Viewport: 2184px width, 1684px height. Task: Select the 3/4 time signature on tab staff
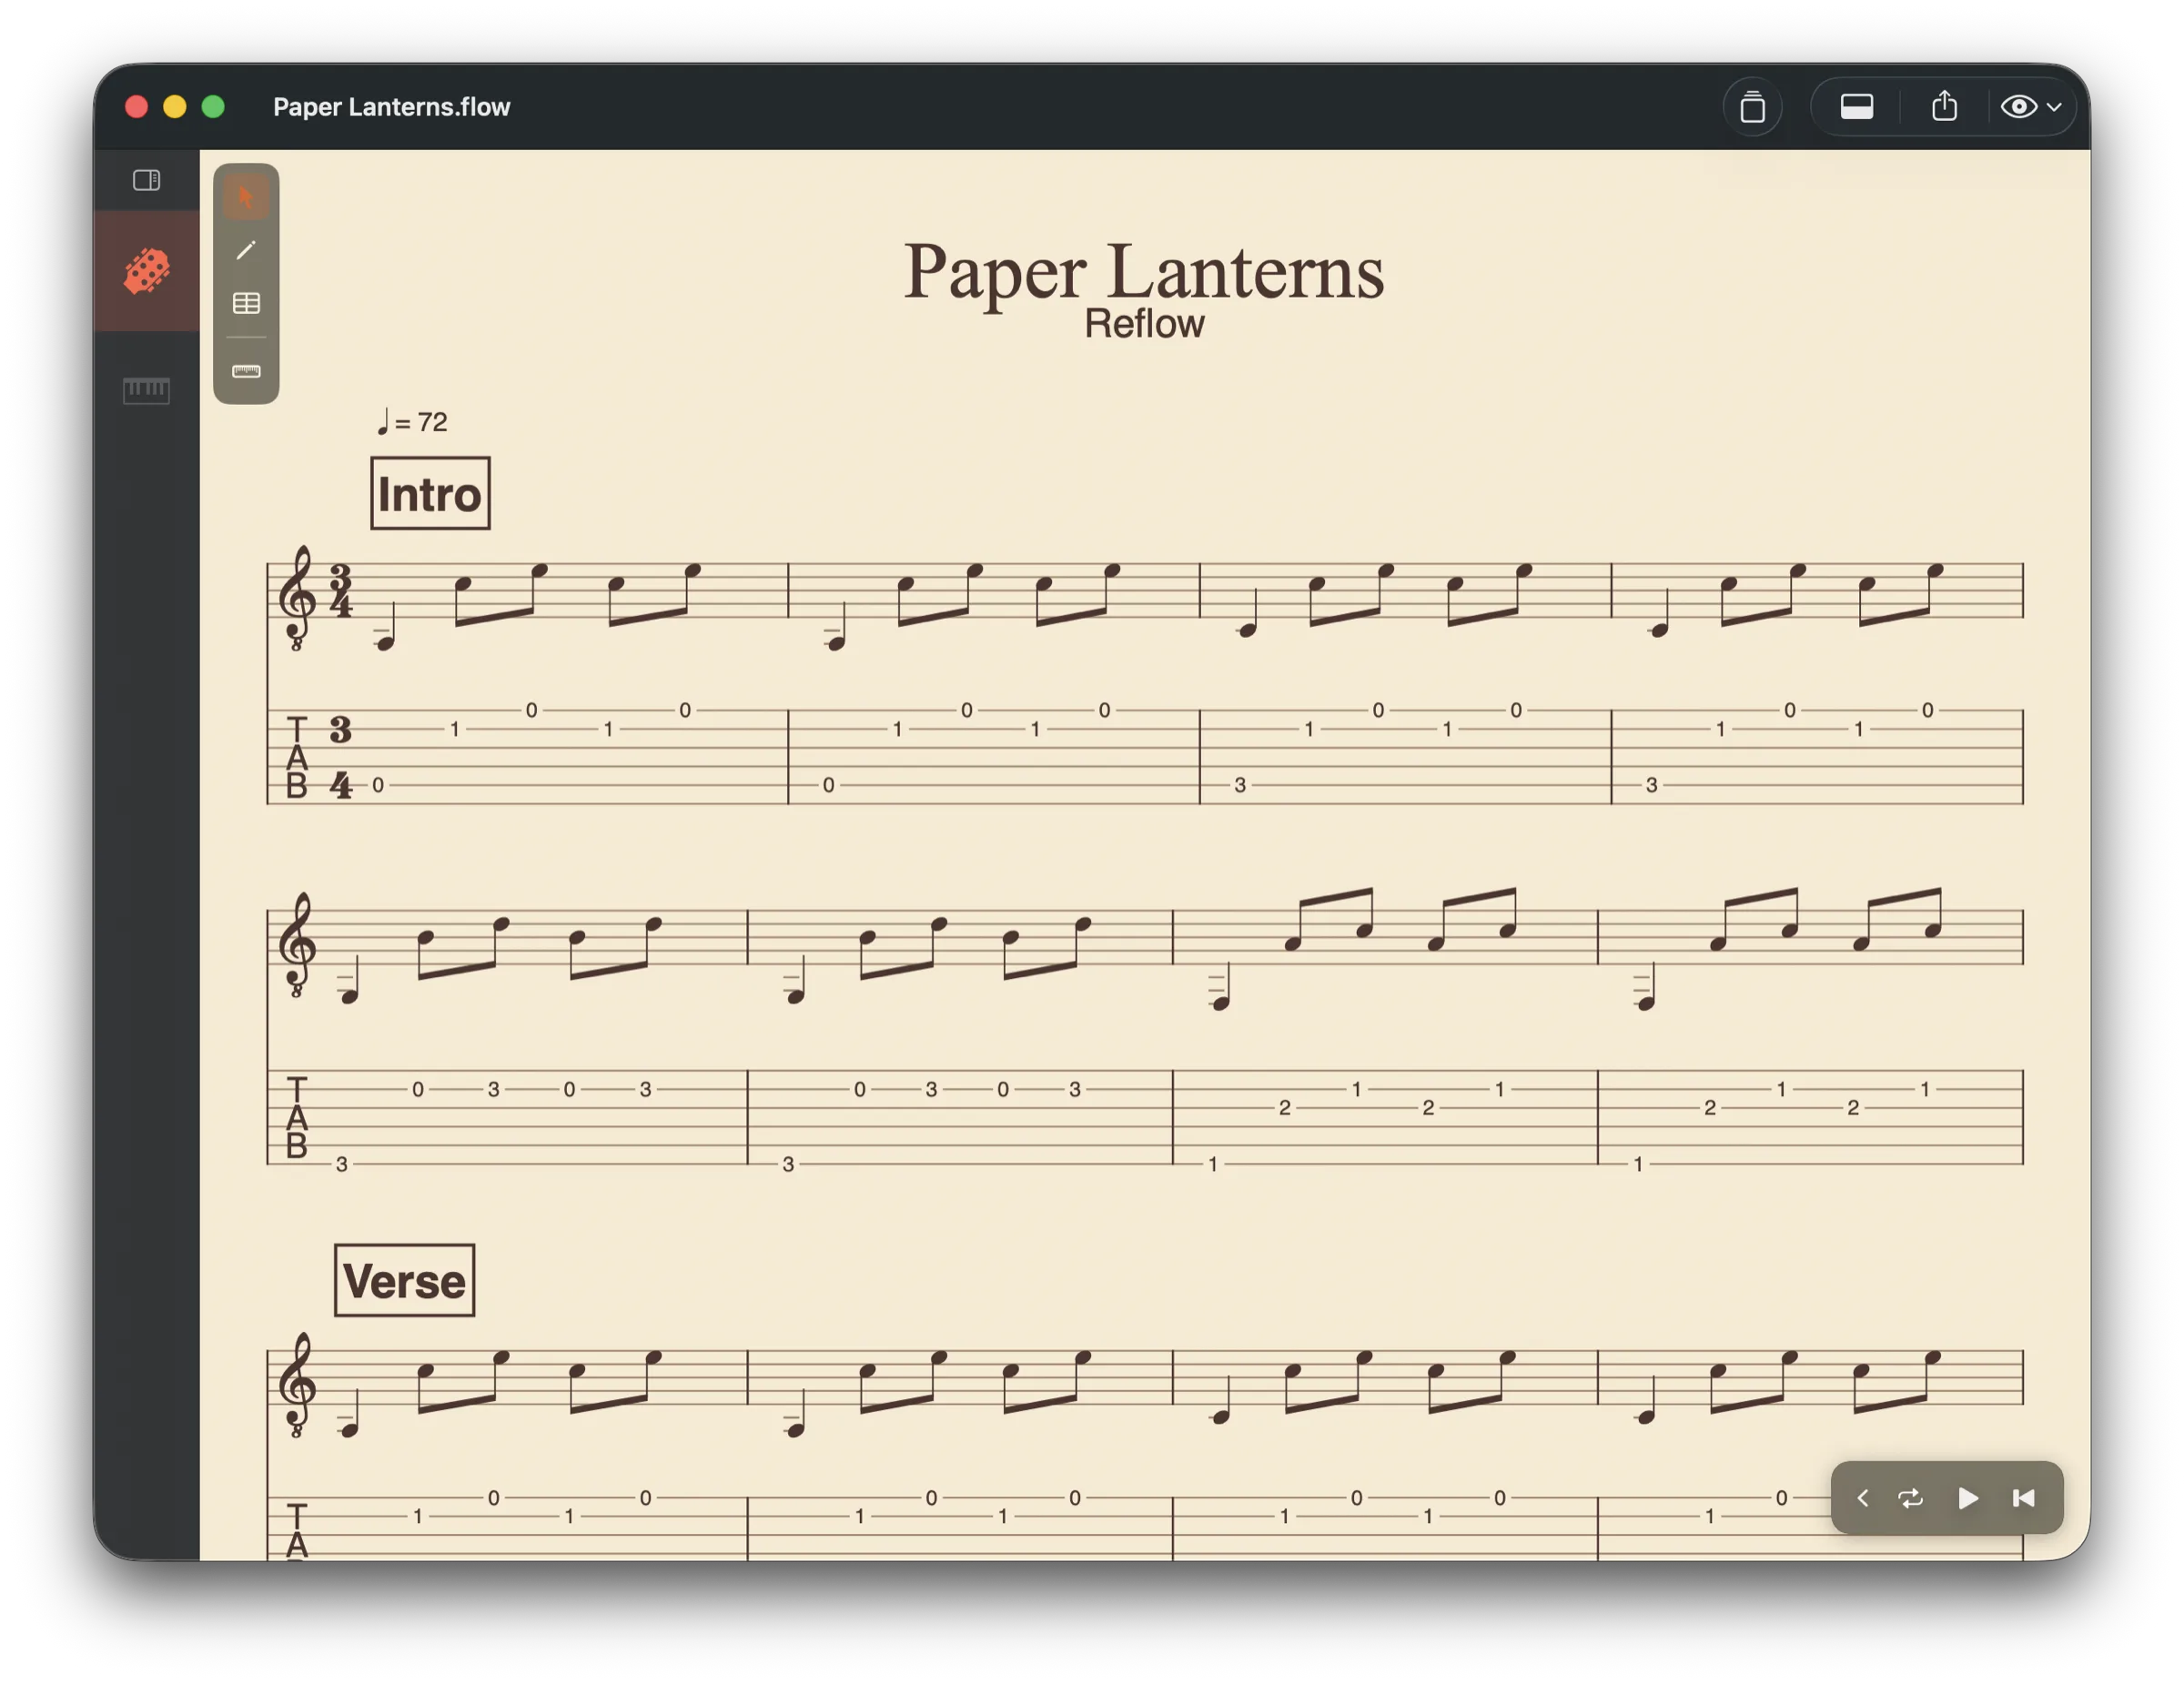tap(341, 757)
